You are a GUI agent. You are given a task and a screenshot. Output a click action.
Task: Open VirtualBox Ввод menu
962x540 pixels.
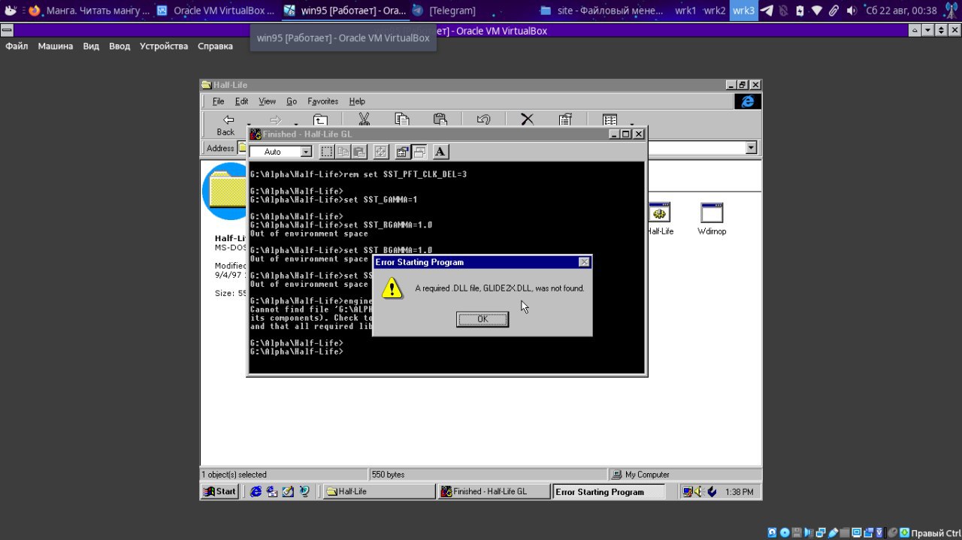[x=119, y=46]
